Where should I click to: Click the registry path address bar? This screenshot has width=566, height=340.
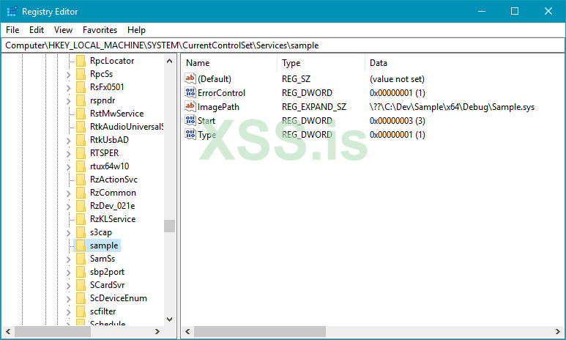tap(283, 45)
